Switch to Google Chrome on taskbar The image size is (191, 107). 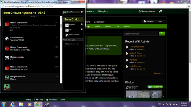point(38,104)
